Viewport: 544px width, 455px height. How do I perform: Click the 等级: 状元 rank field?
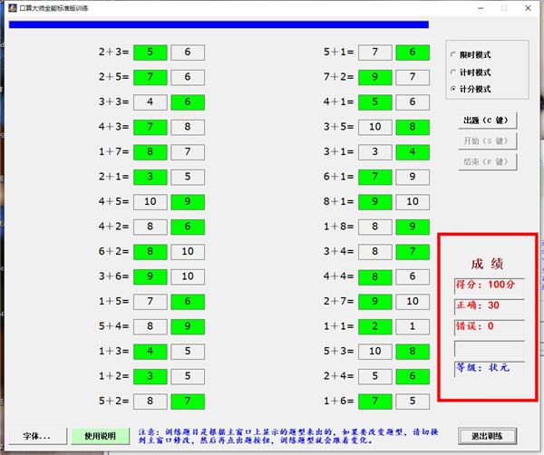pyautogui.click(x=489, y=368)
